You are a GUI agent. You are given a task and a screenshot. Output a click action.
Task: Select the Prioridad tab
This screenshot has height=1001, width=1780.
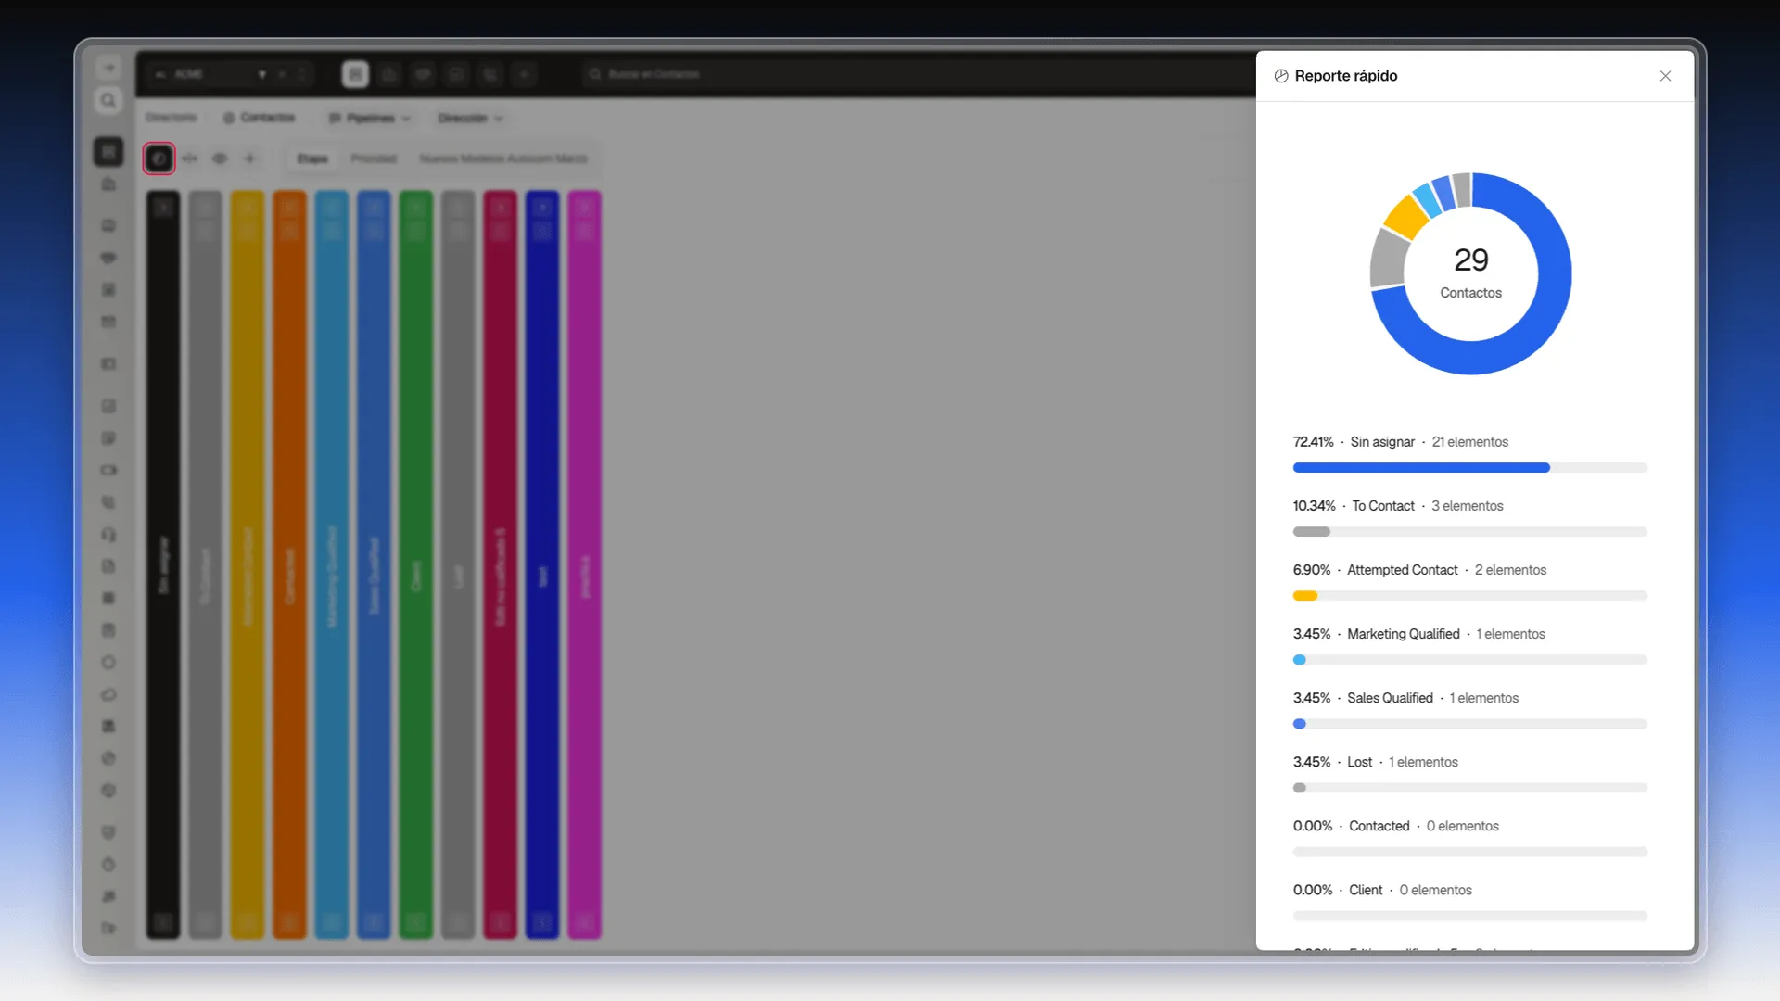click(x=374, y=158)
